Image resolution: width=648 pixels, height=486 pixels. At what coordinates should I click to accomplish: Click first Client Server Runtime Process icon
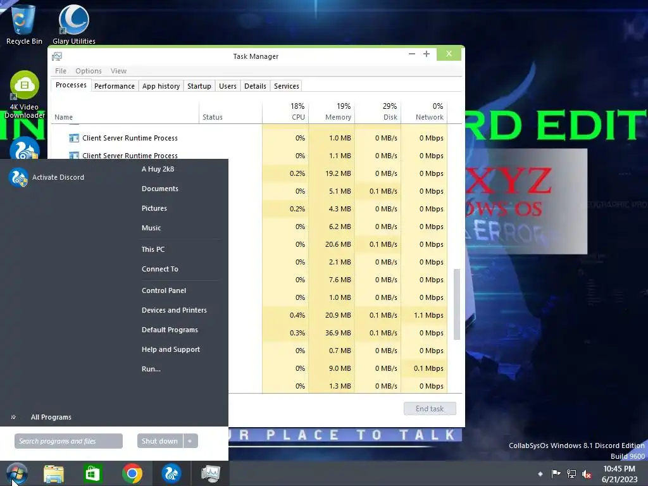(74, 138)
